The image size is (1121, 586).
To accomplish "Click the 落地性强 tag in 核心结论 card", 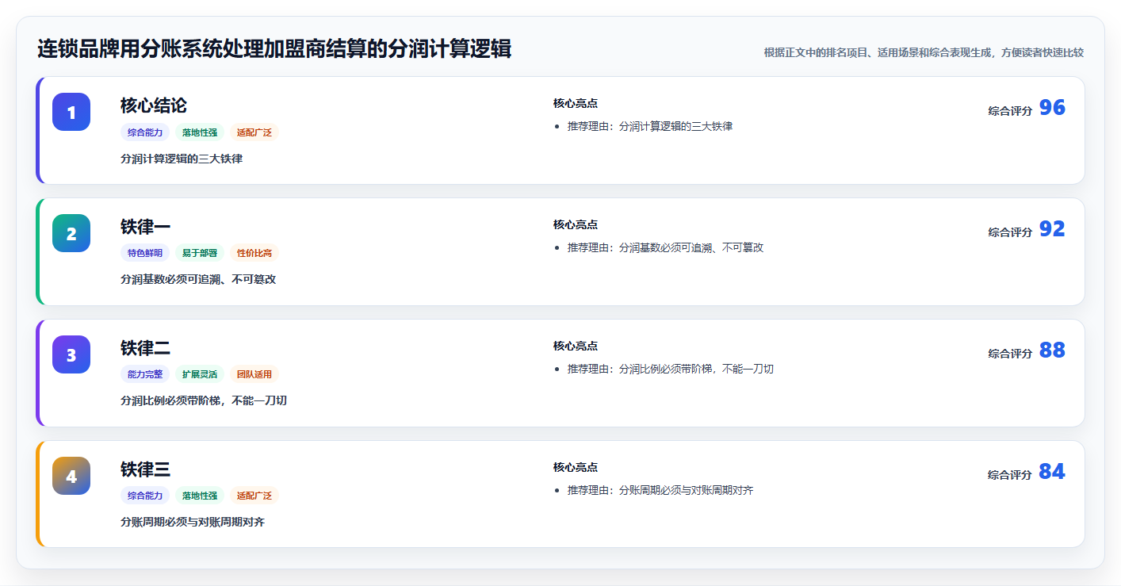I will click(x=200, y=132).
